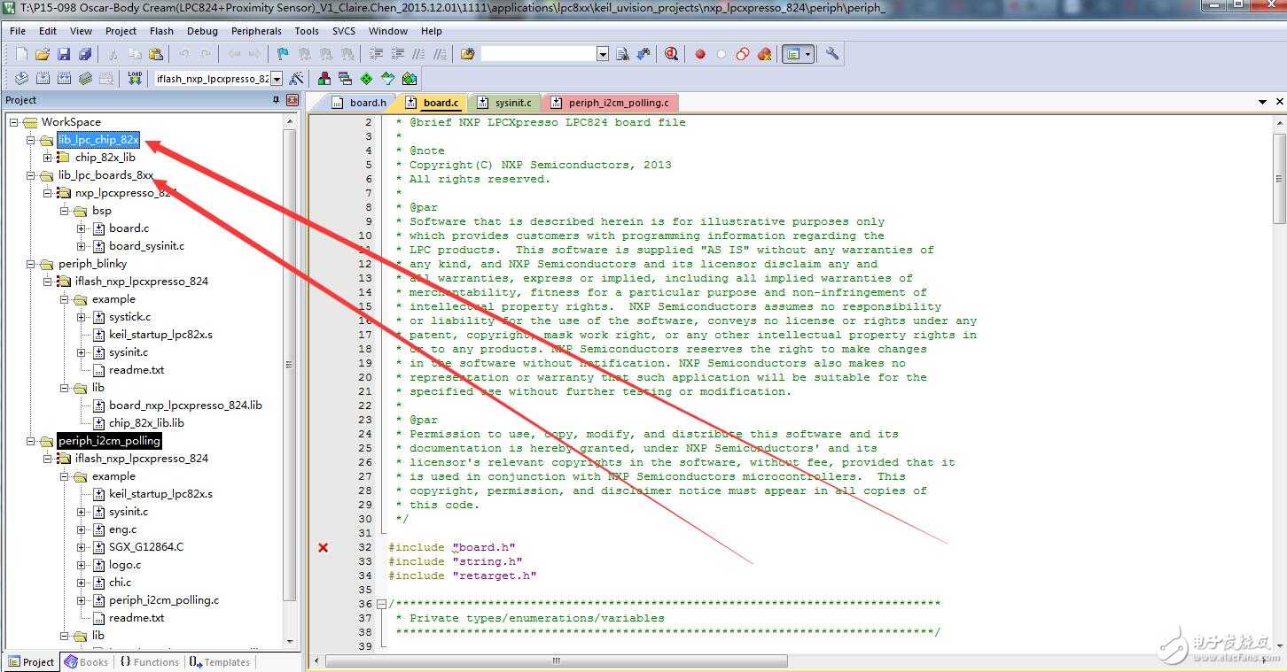This screenshot has width=1287, height=672.
Task: Open the Project menu
Action: [x=121, y=31]
